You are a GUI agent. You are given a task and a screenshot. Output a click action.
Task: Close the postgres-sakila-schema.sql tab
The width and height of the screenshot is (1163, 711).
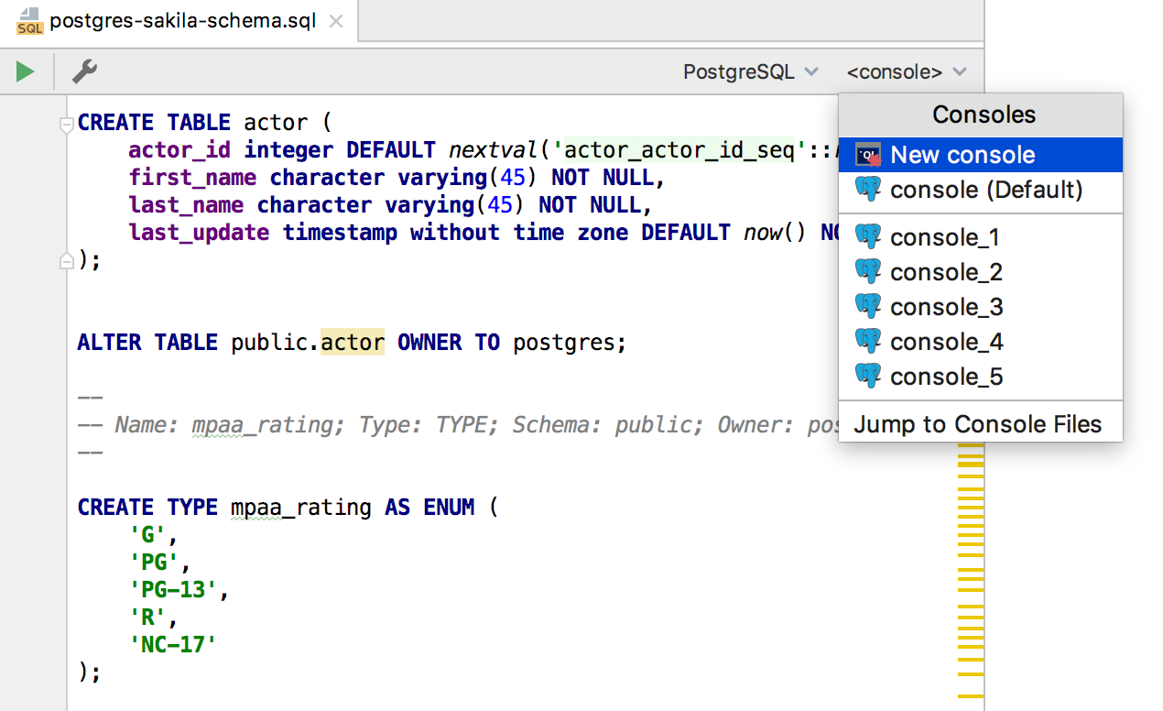coord(336,22)
